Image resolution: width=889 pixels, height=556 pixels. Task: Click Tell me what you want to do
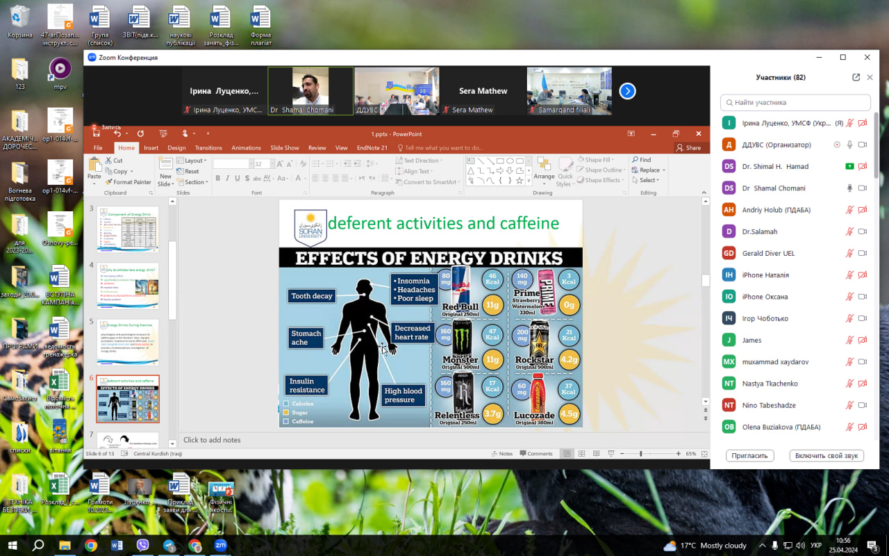pyautogui.click(x=439, y=147)
